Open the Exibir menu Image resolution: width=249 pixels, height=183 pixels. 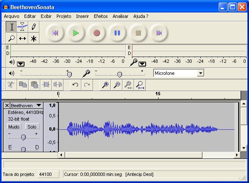click(46, 16)
